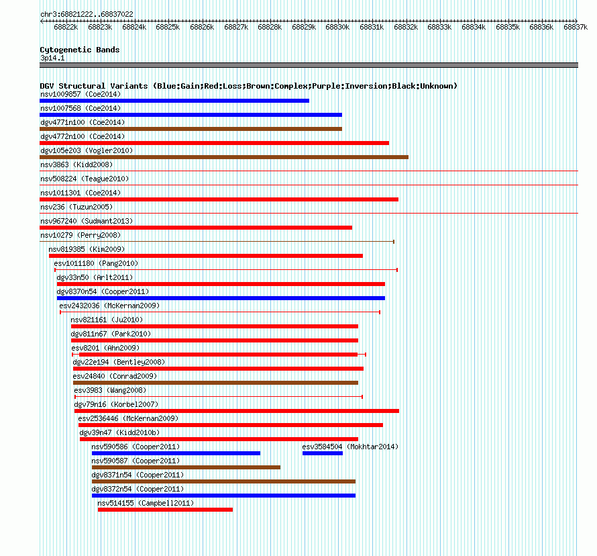Open nsv514155 (Campbell2011) variant label
The height and width of the screenshot is (556, 597).
tap(146, 503)
